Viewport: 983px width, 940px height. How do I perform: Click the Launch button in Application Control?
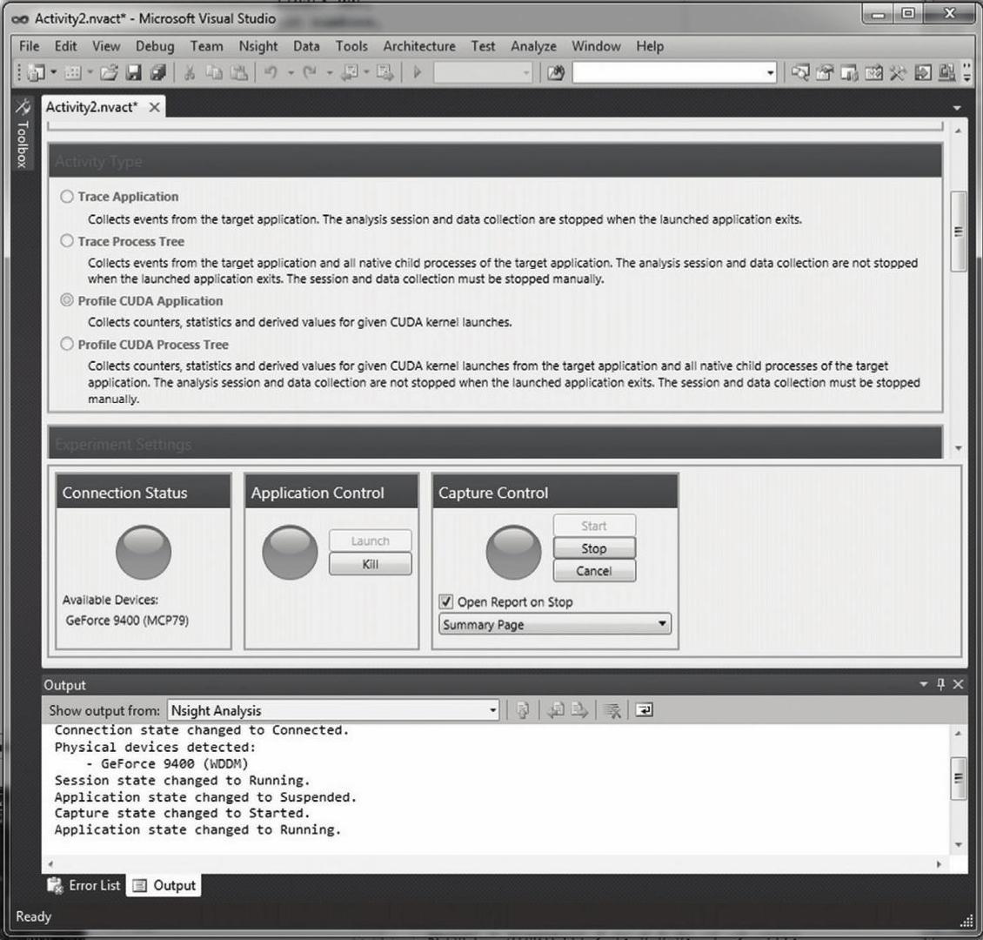371,540
